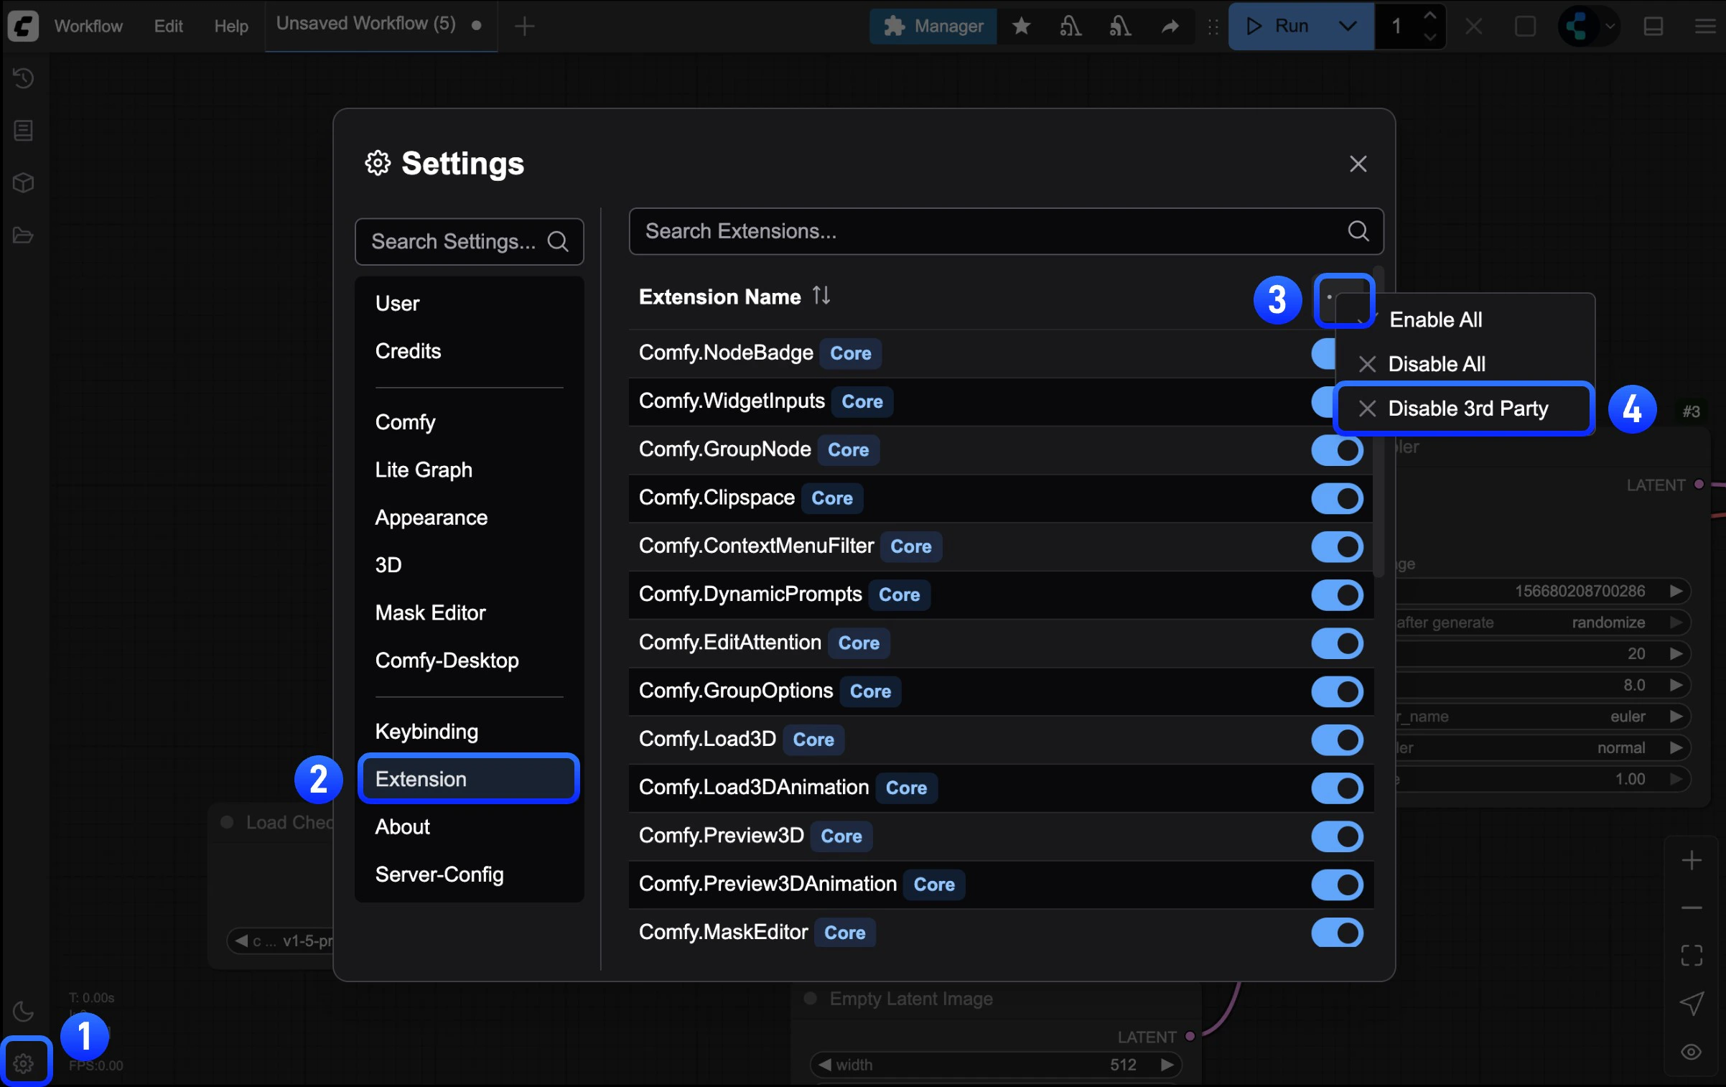Screen dimensions: 1726x1087
Task: Select the Keybinding section in Settings
Action: pos(426,731)
